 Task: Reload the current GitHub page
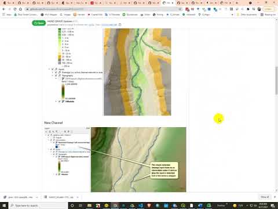point(15,9)
